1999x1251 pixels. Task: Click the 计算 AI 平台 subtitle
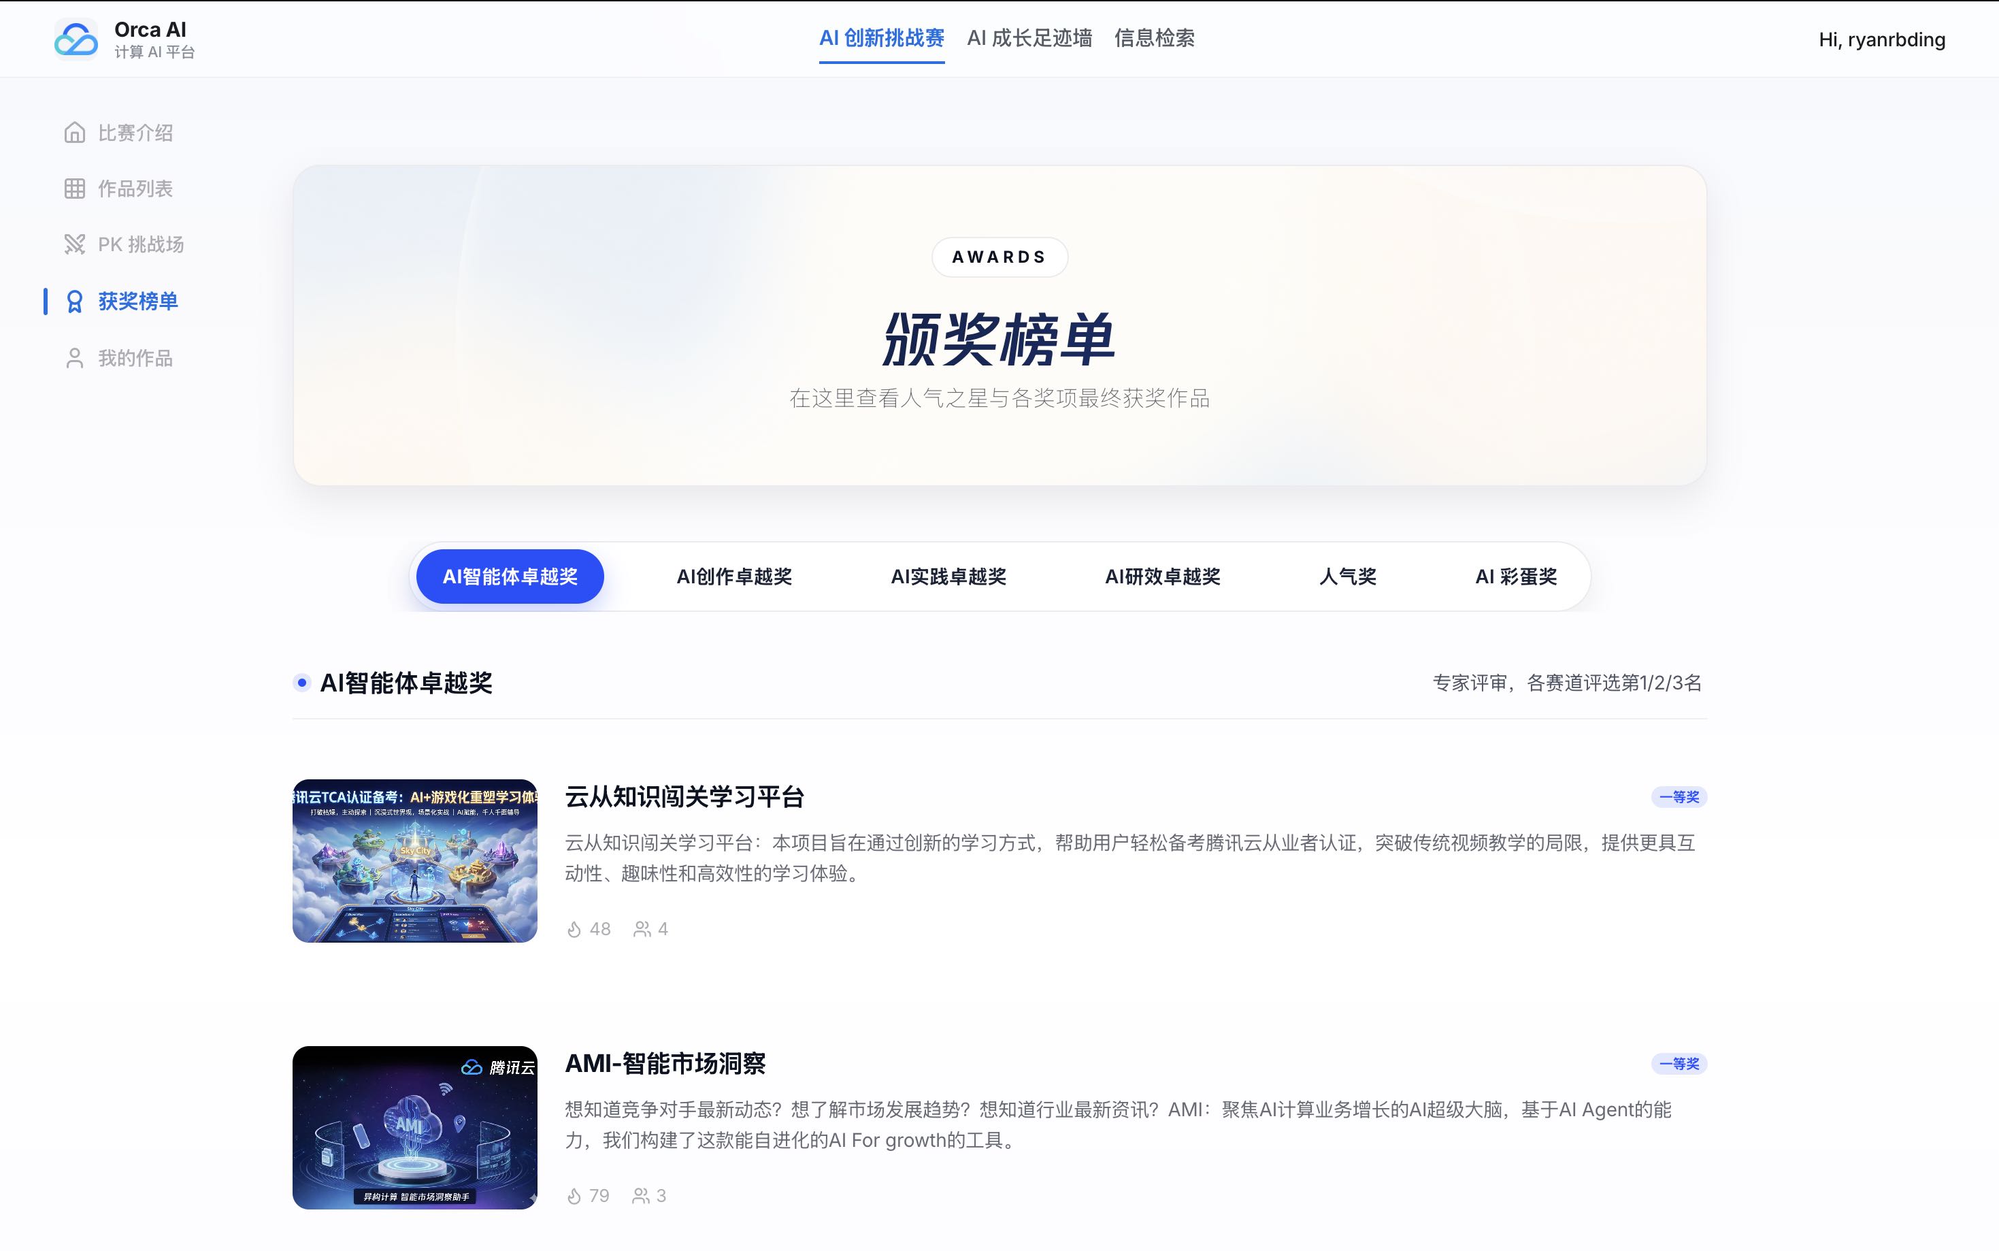coord(154,52)
